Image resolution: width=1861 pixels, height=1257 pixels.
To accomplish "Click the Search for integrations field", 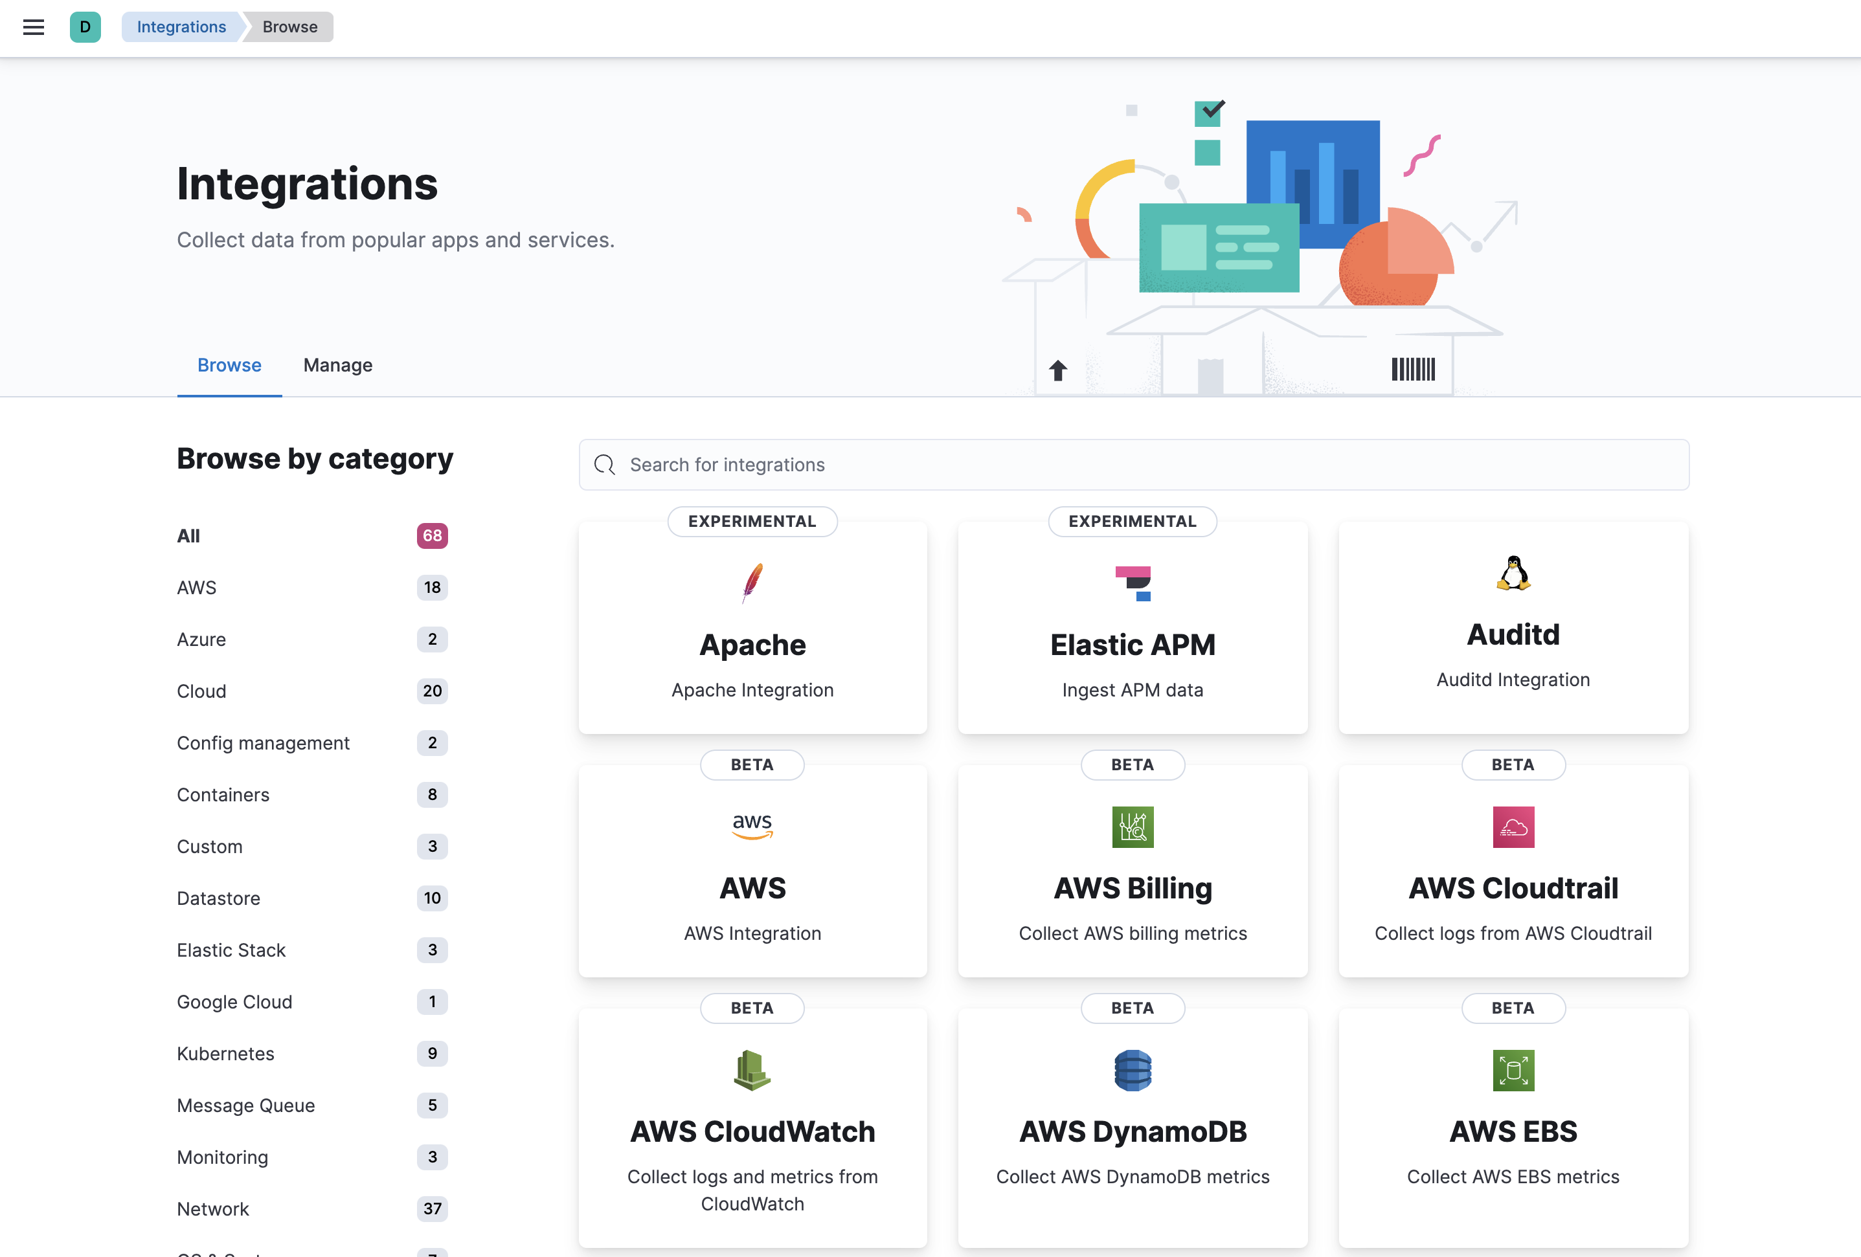I will 1133,464.
